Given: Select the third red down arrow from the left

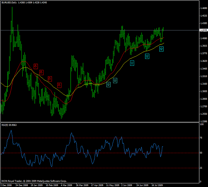Looking at the screenshot, I should 50,79.
